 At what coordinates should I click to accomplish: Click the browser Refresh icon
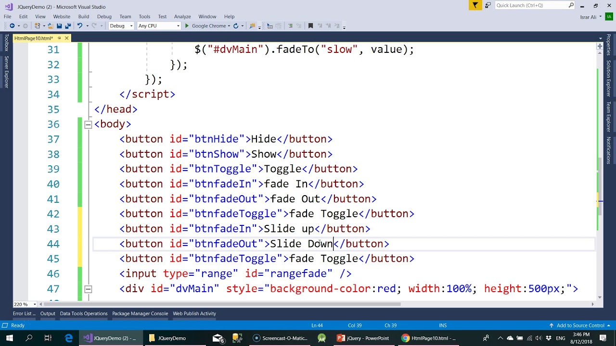coord(236,26)
